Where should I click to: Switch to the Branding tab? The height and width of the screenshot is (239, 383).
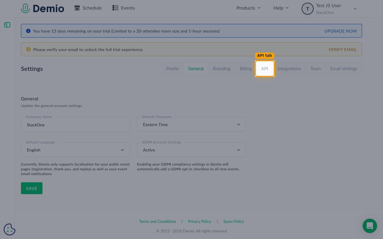[222, 68]
